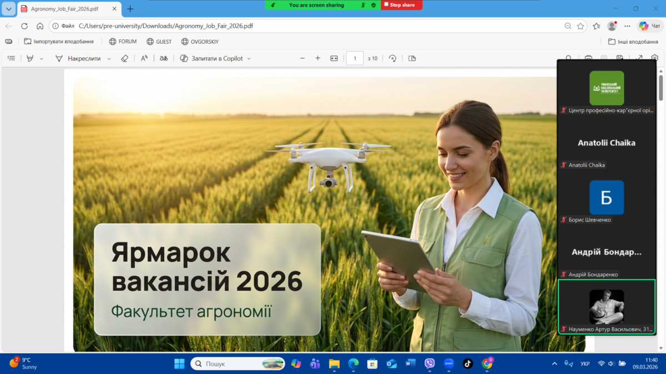
Task: Expand the highlighter tool dropdown arrow
Action: pyautogui.click(x=42, y=59)
